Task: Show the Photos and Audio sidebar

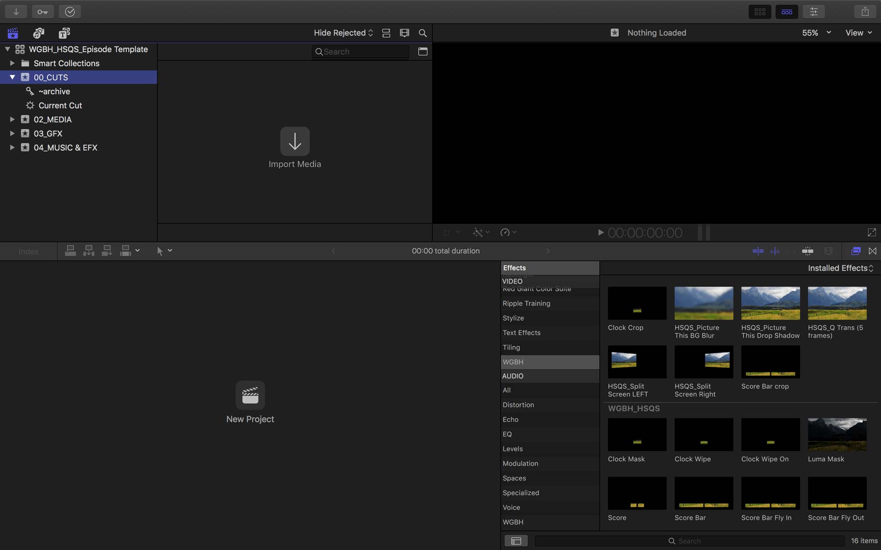Action: click(x=39, y=33)
